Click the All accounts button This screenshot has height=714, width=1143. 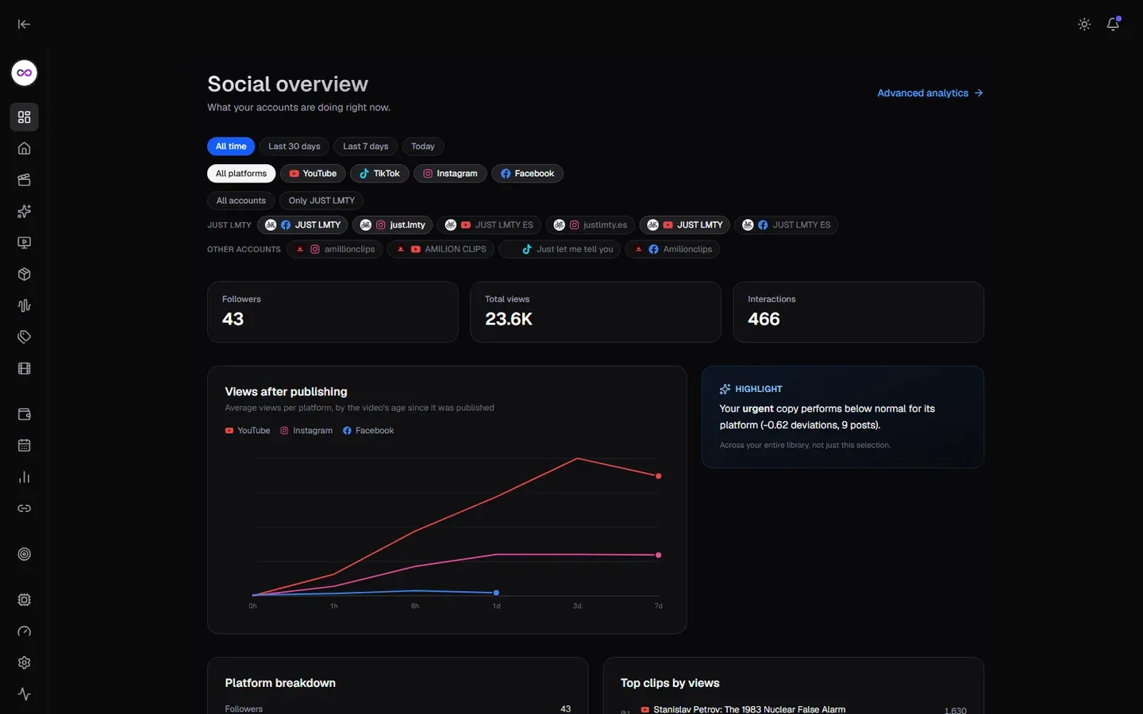click(241, 201)
